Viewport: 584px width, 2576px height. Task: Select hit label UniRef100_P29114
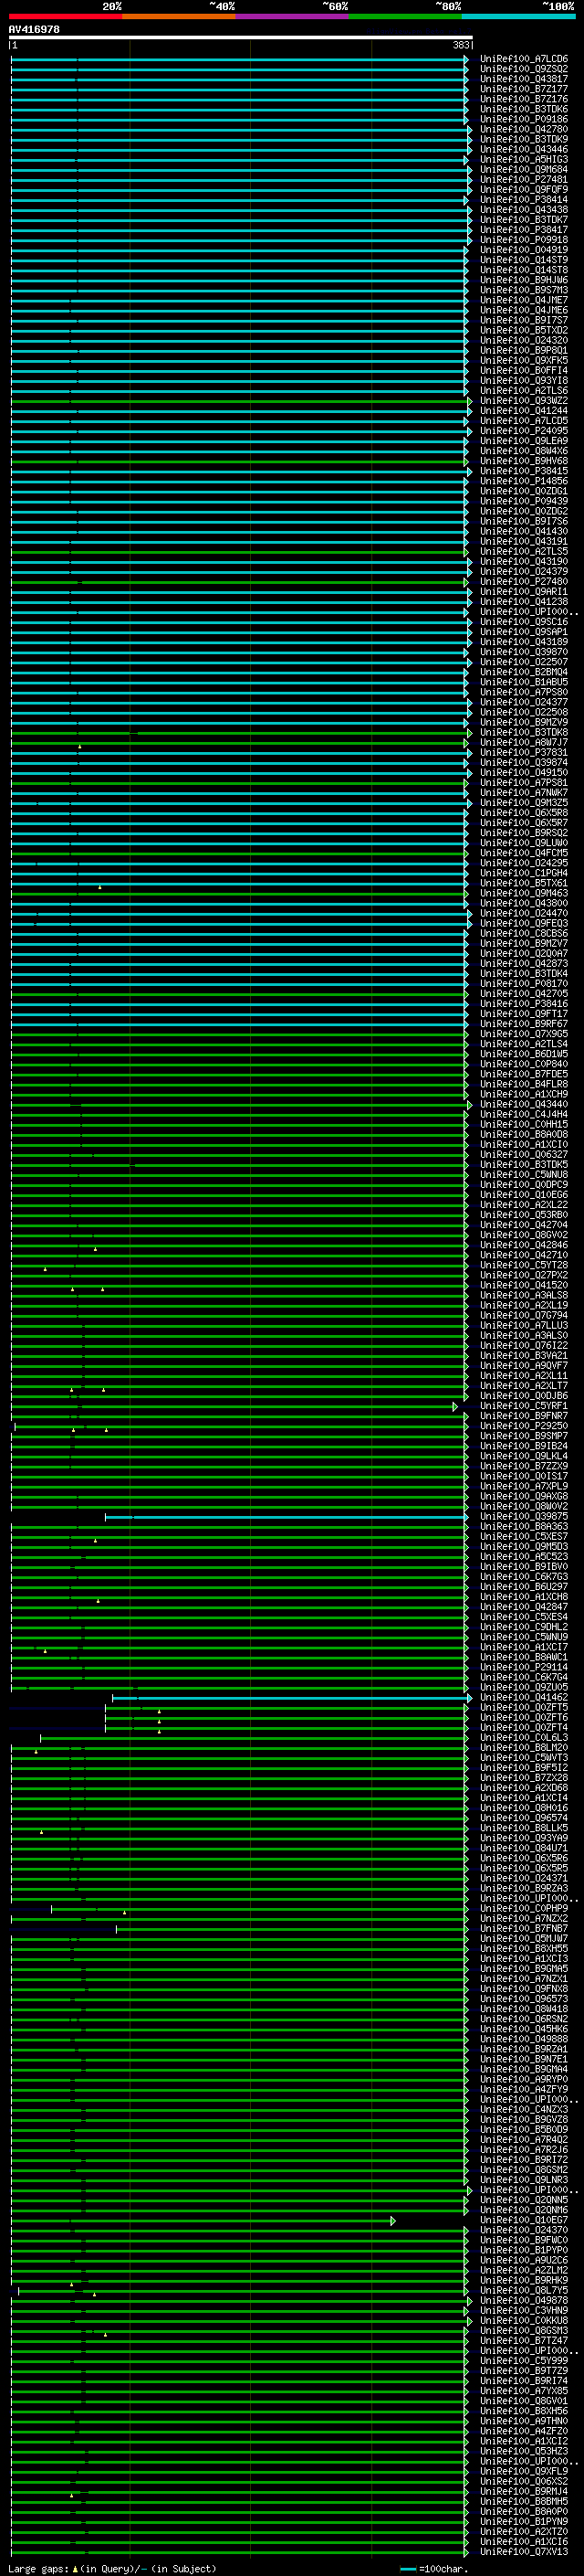click(x=523, y=1667)
